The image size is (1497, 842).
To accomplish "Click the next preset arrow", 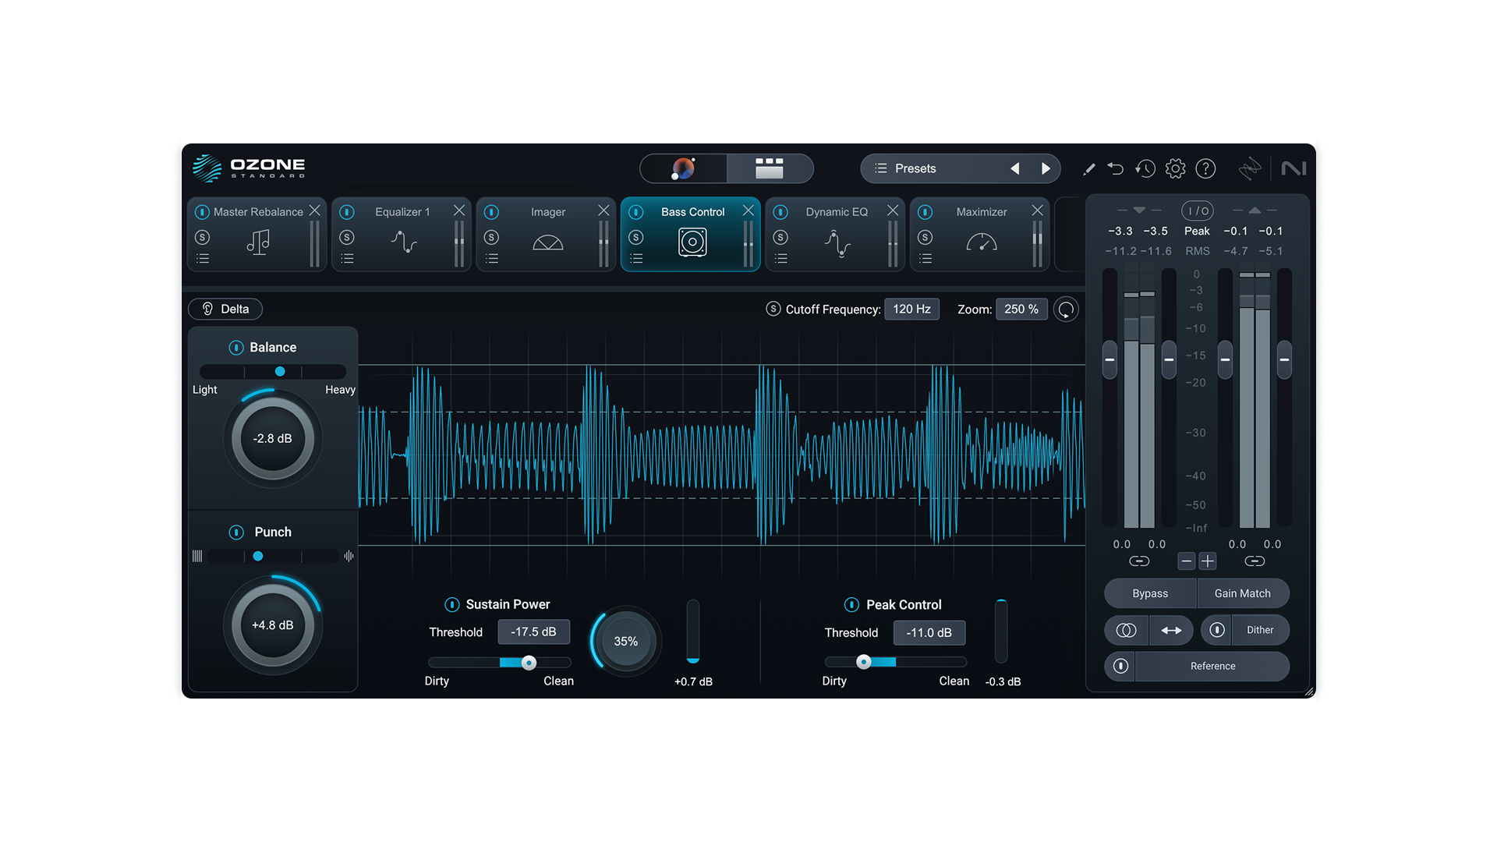I will tap(1046, 168).
